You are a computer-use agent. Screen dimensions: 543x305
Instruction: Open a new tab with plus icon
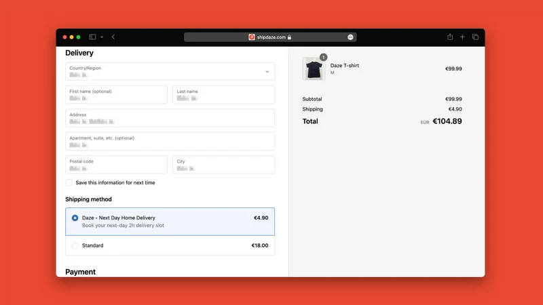pyautogui.click(x=462, y=37)
